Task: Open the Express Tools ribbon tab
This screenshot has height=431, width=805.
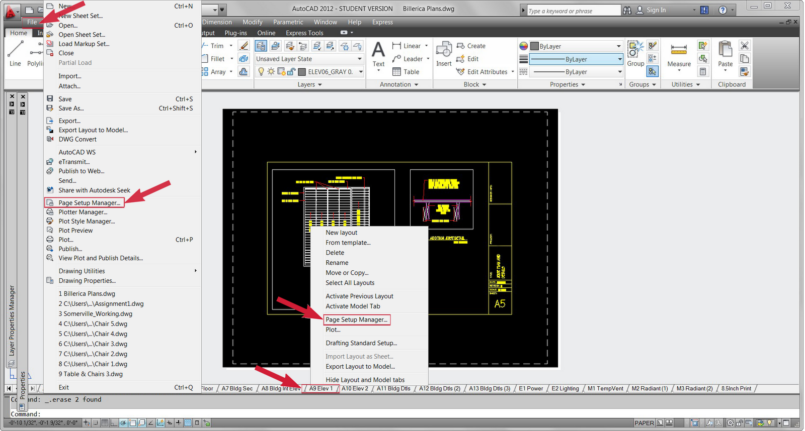Action: 304,33
